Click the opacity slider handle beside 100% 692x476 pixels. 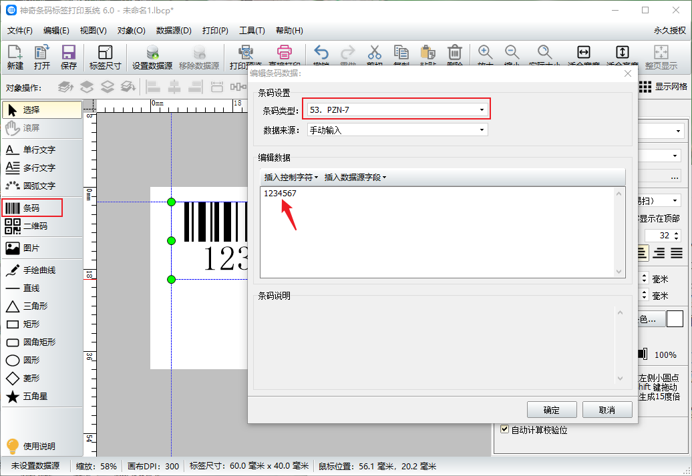point(643,354)
